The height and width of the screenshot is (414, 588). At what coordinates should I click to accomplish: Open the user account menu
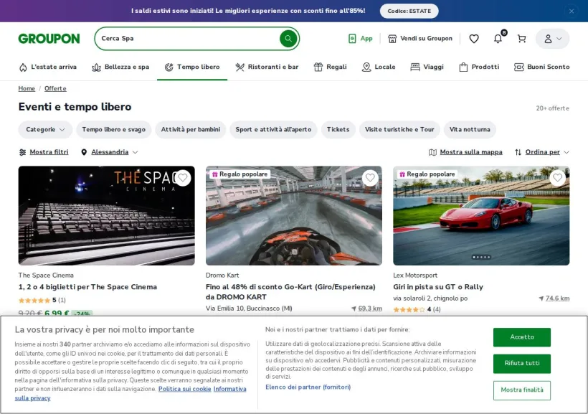(x=552, y=38)
